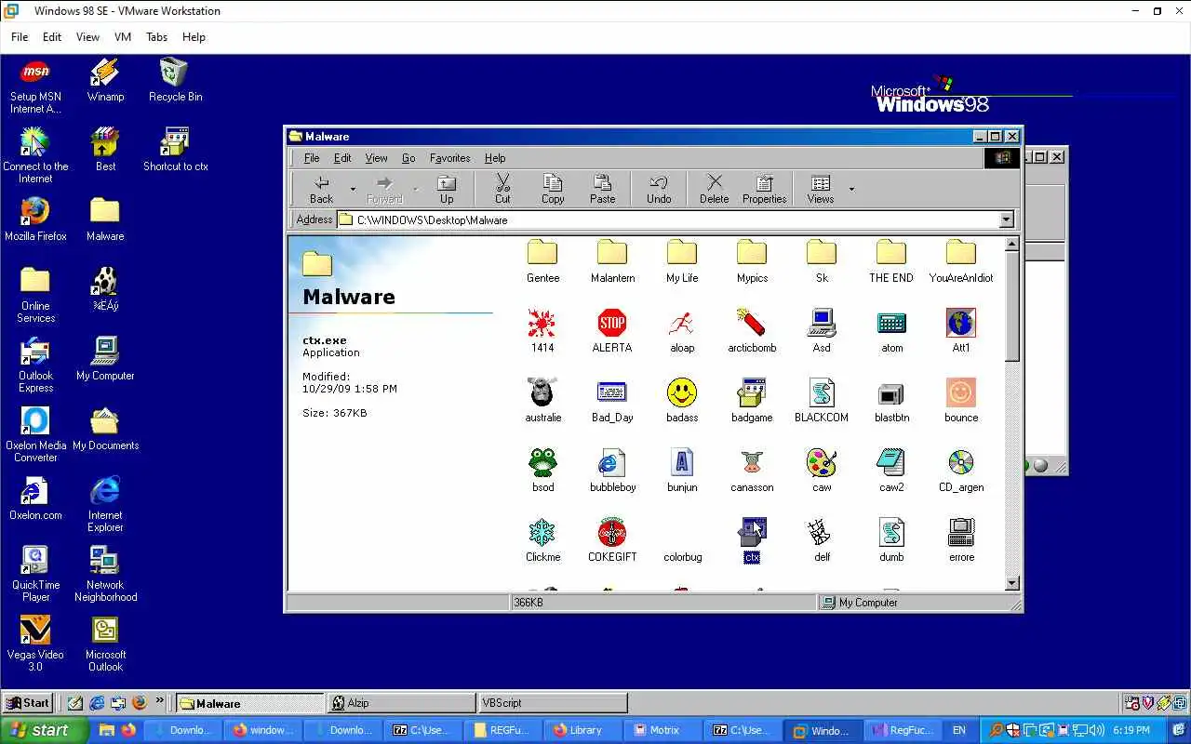This screenshot has height=744, width=1191.
Task: Click the Windows 98 Start button
Action: coord(28,703)
